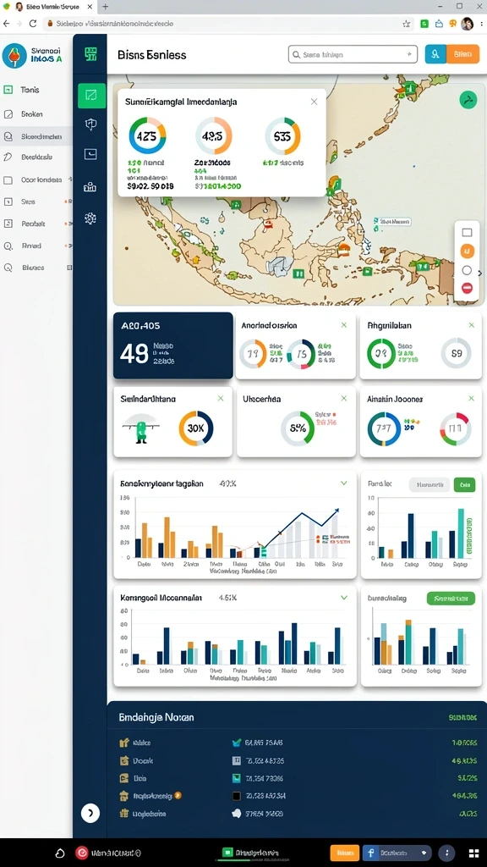Open the gear settings icon in dark sidebar
Image resolution: width=487 pixels, height=867 pixels.
pyautogui.click(x=90, y=218)
